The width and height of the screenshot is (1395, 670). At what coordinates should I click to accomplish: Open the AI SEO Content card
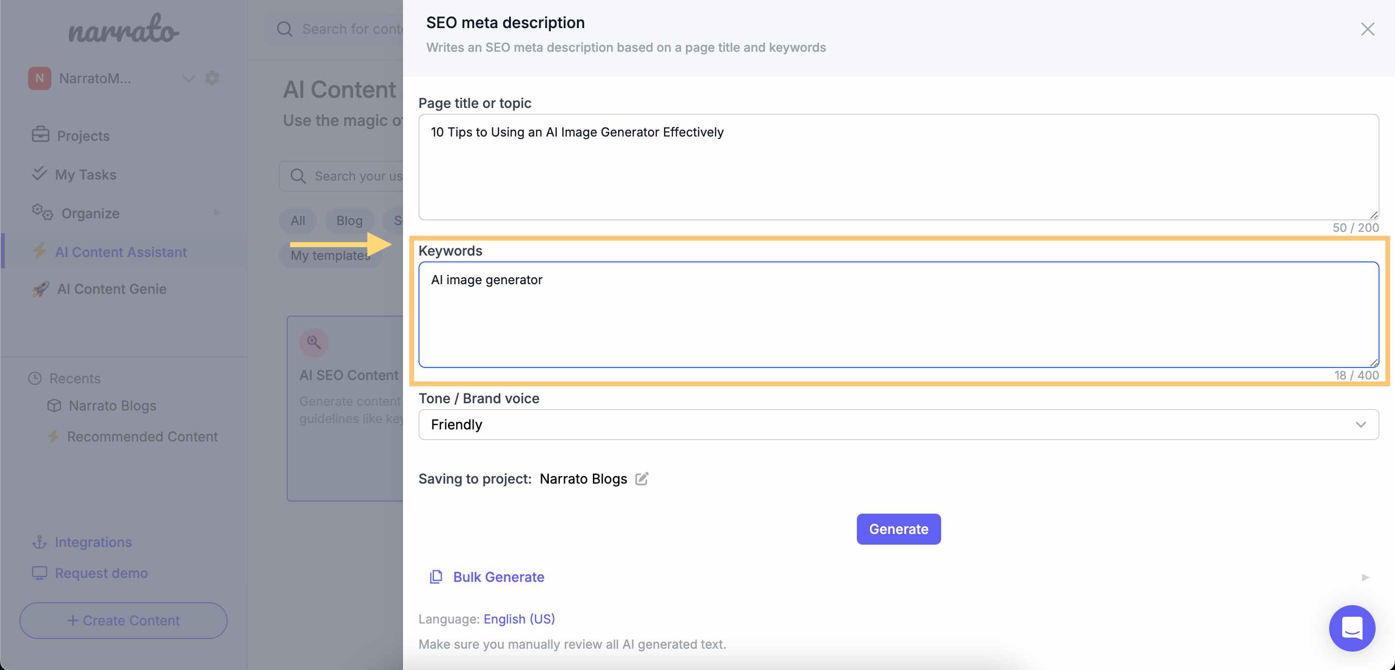tap(345, 409)
